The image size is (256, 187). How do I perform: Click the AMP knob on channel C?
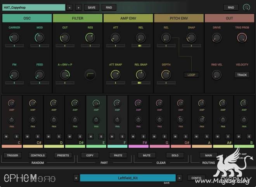[x=11, y=103]
